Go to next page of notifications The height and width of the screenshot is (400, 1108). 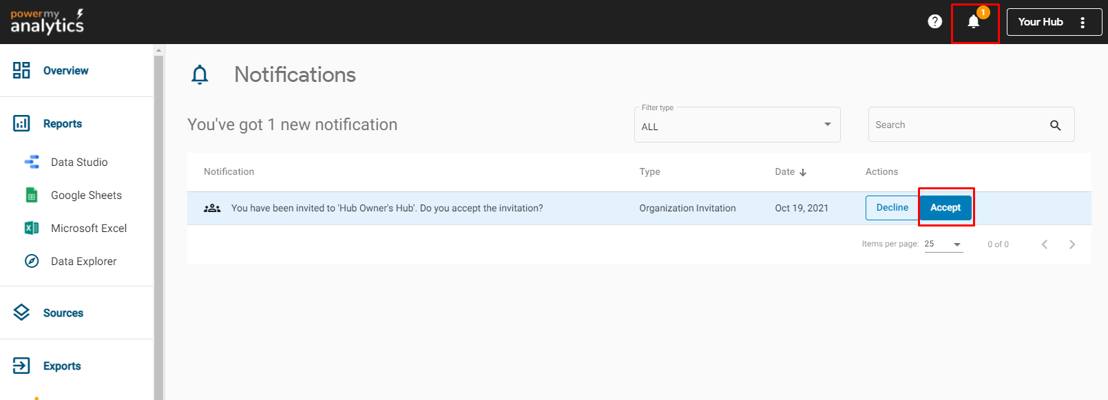click(1072, 244)
